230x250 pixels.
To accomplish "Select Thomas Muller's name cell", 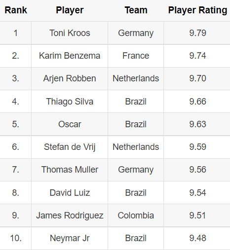I will [70, 170].
